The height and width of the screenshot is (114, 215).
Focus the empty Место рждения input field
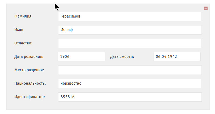tap(130, 70)
